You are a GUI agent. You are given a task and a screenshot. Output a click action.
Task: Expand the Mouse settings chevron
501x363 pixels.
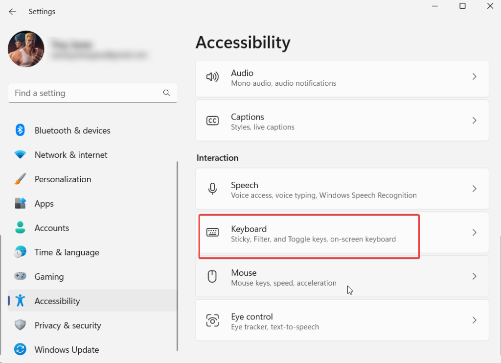[474, 277]
